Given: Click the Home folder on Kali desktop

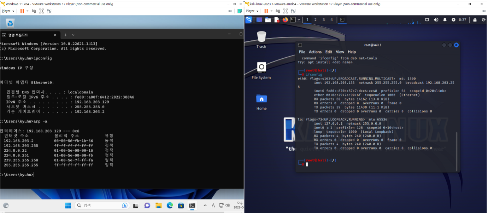Looking at the screenshot, I should [x=261, y=102].
